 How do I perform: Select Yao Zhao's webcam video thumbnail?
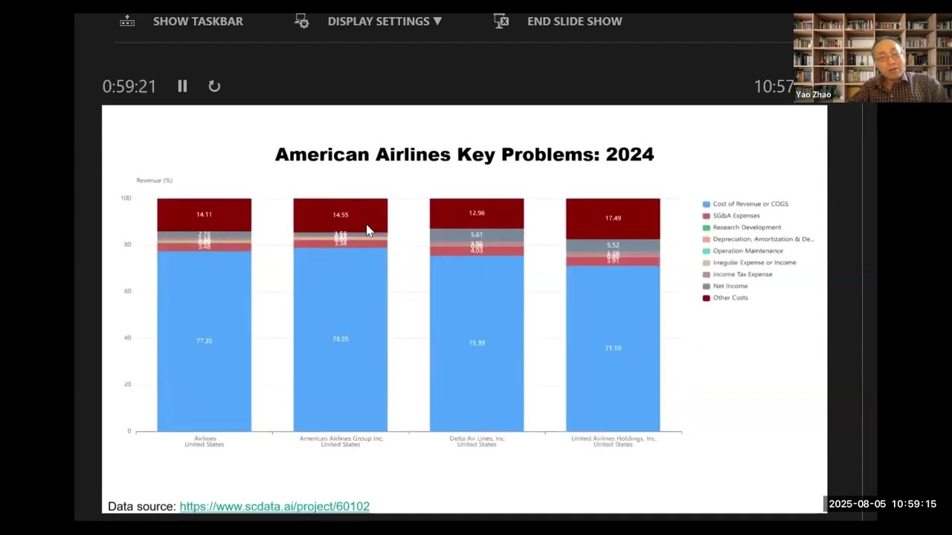tap(872, 57)
